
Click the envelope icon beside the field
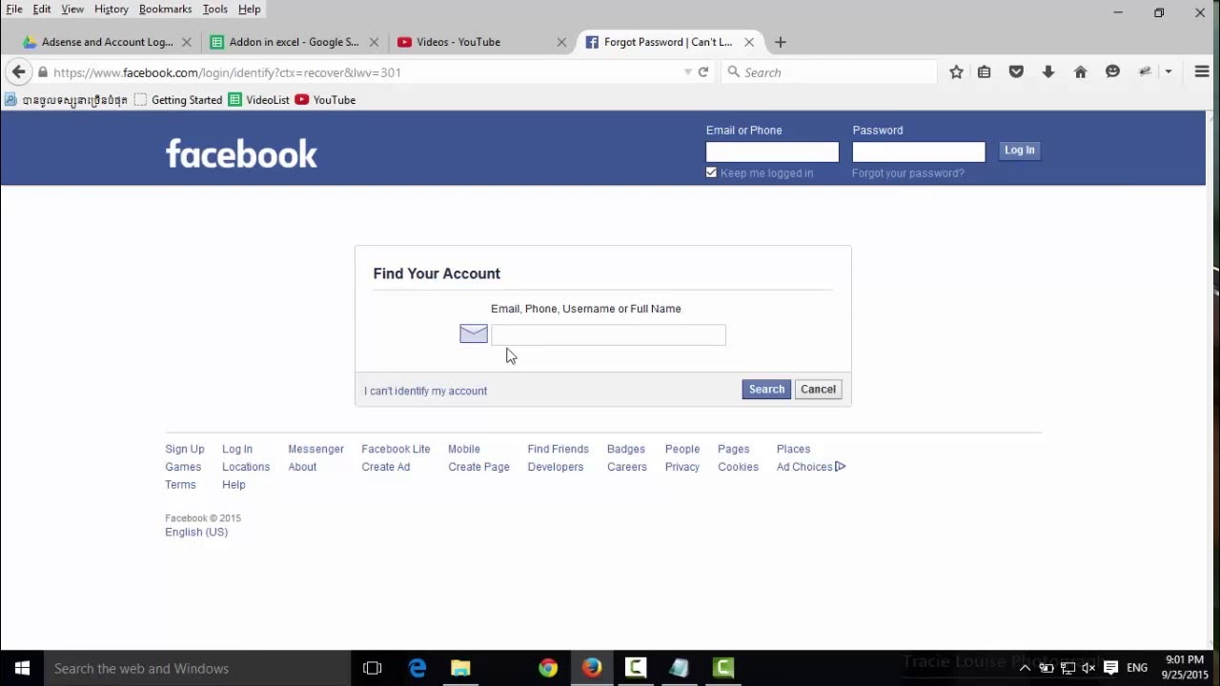474,333
